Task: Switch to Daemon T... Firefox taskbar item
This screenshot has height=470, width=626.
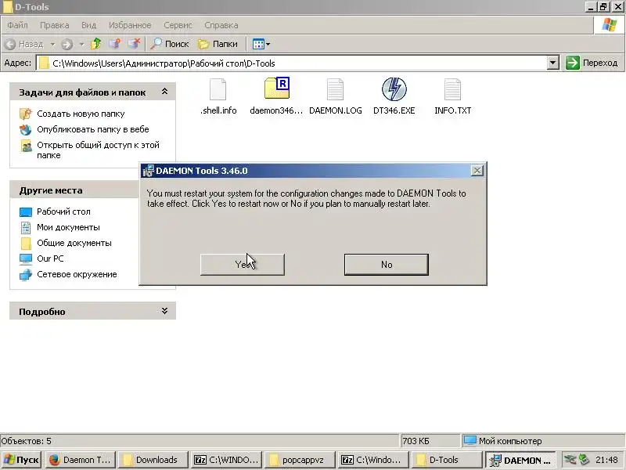Action: [81, 460]
